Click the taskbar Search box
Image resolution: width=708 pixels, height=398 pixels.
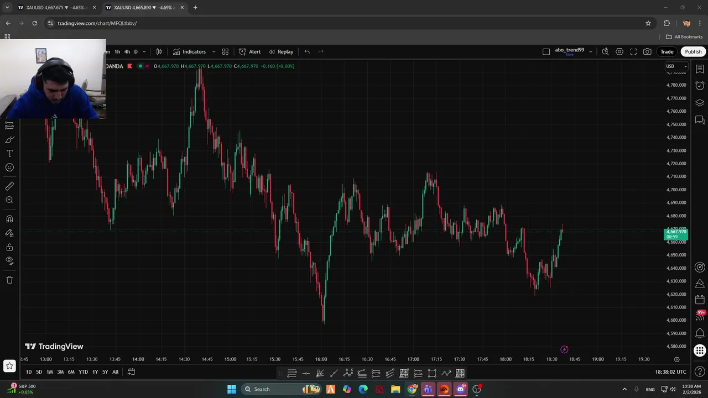tap(282, 389)
